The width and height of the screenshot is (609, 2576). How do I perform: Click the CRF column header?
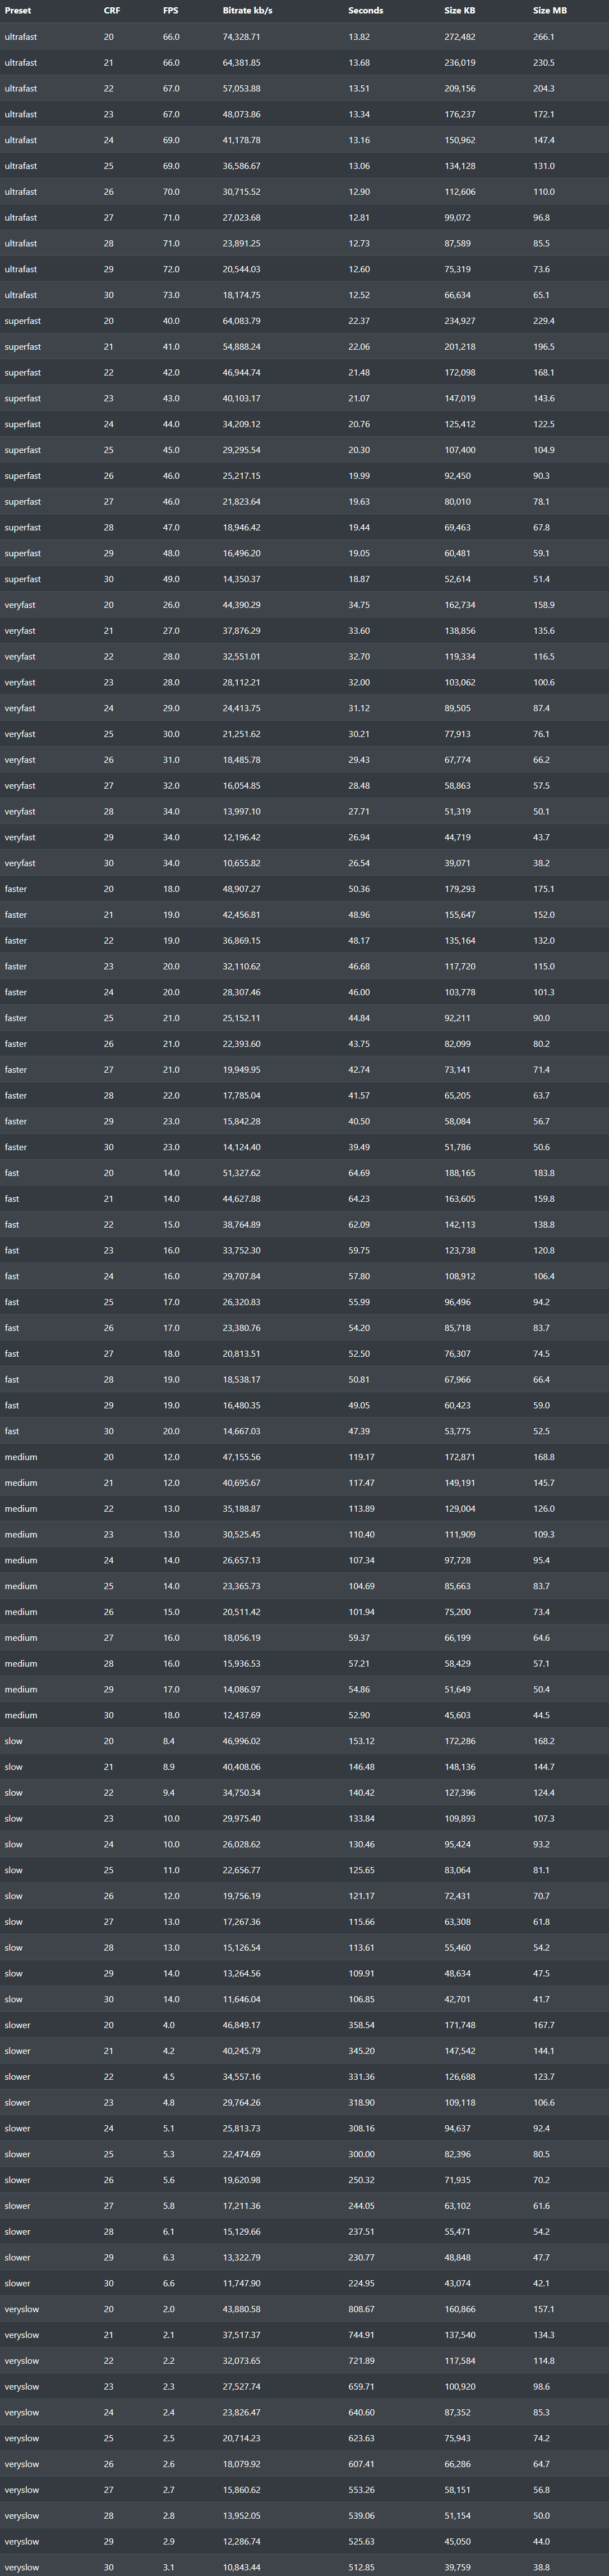click(x=112, y=10)
